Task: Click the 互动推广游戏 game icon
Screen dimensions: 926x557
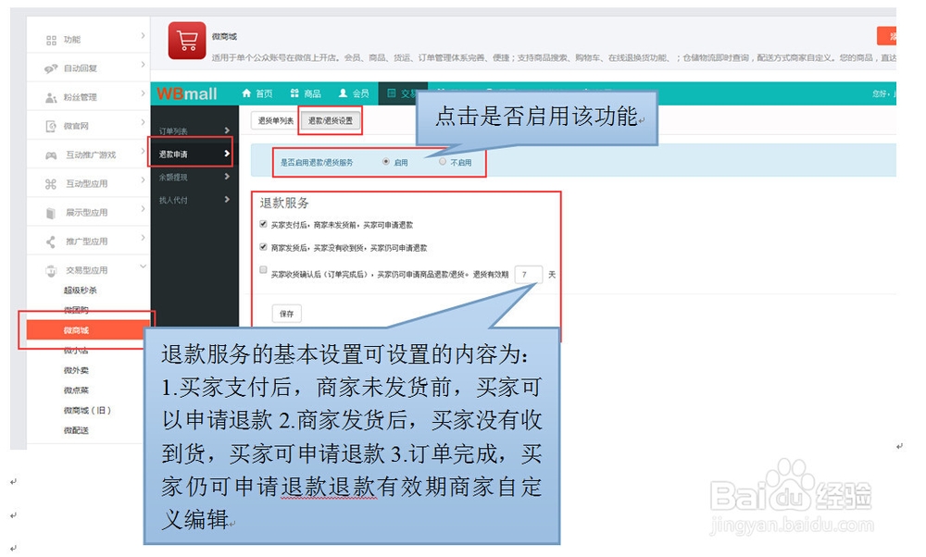Action: (49, 154)
